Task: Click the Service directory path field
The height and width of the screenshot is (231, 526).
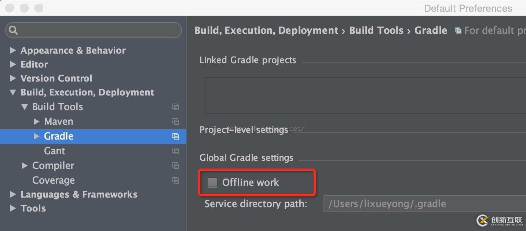Action: (x=425, y=204)
